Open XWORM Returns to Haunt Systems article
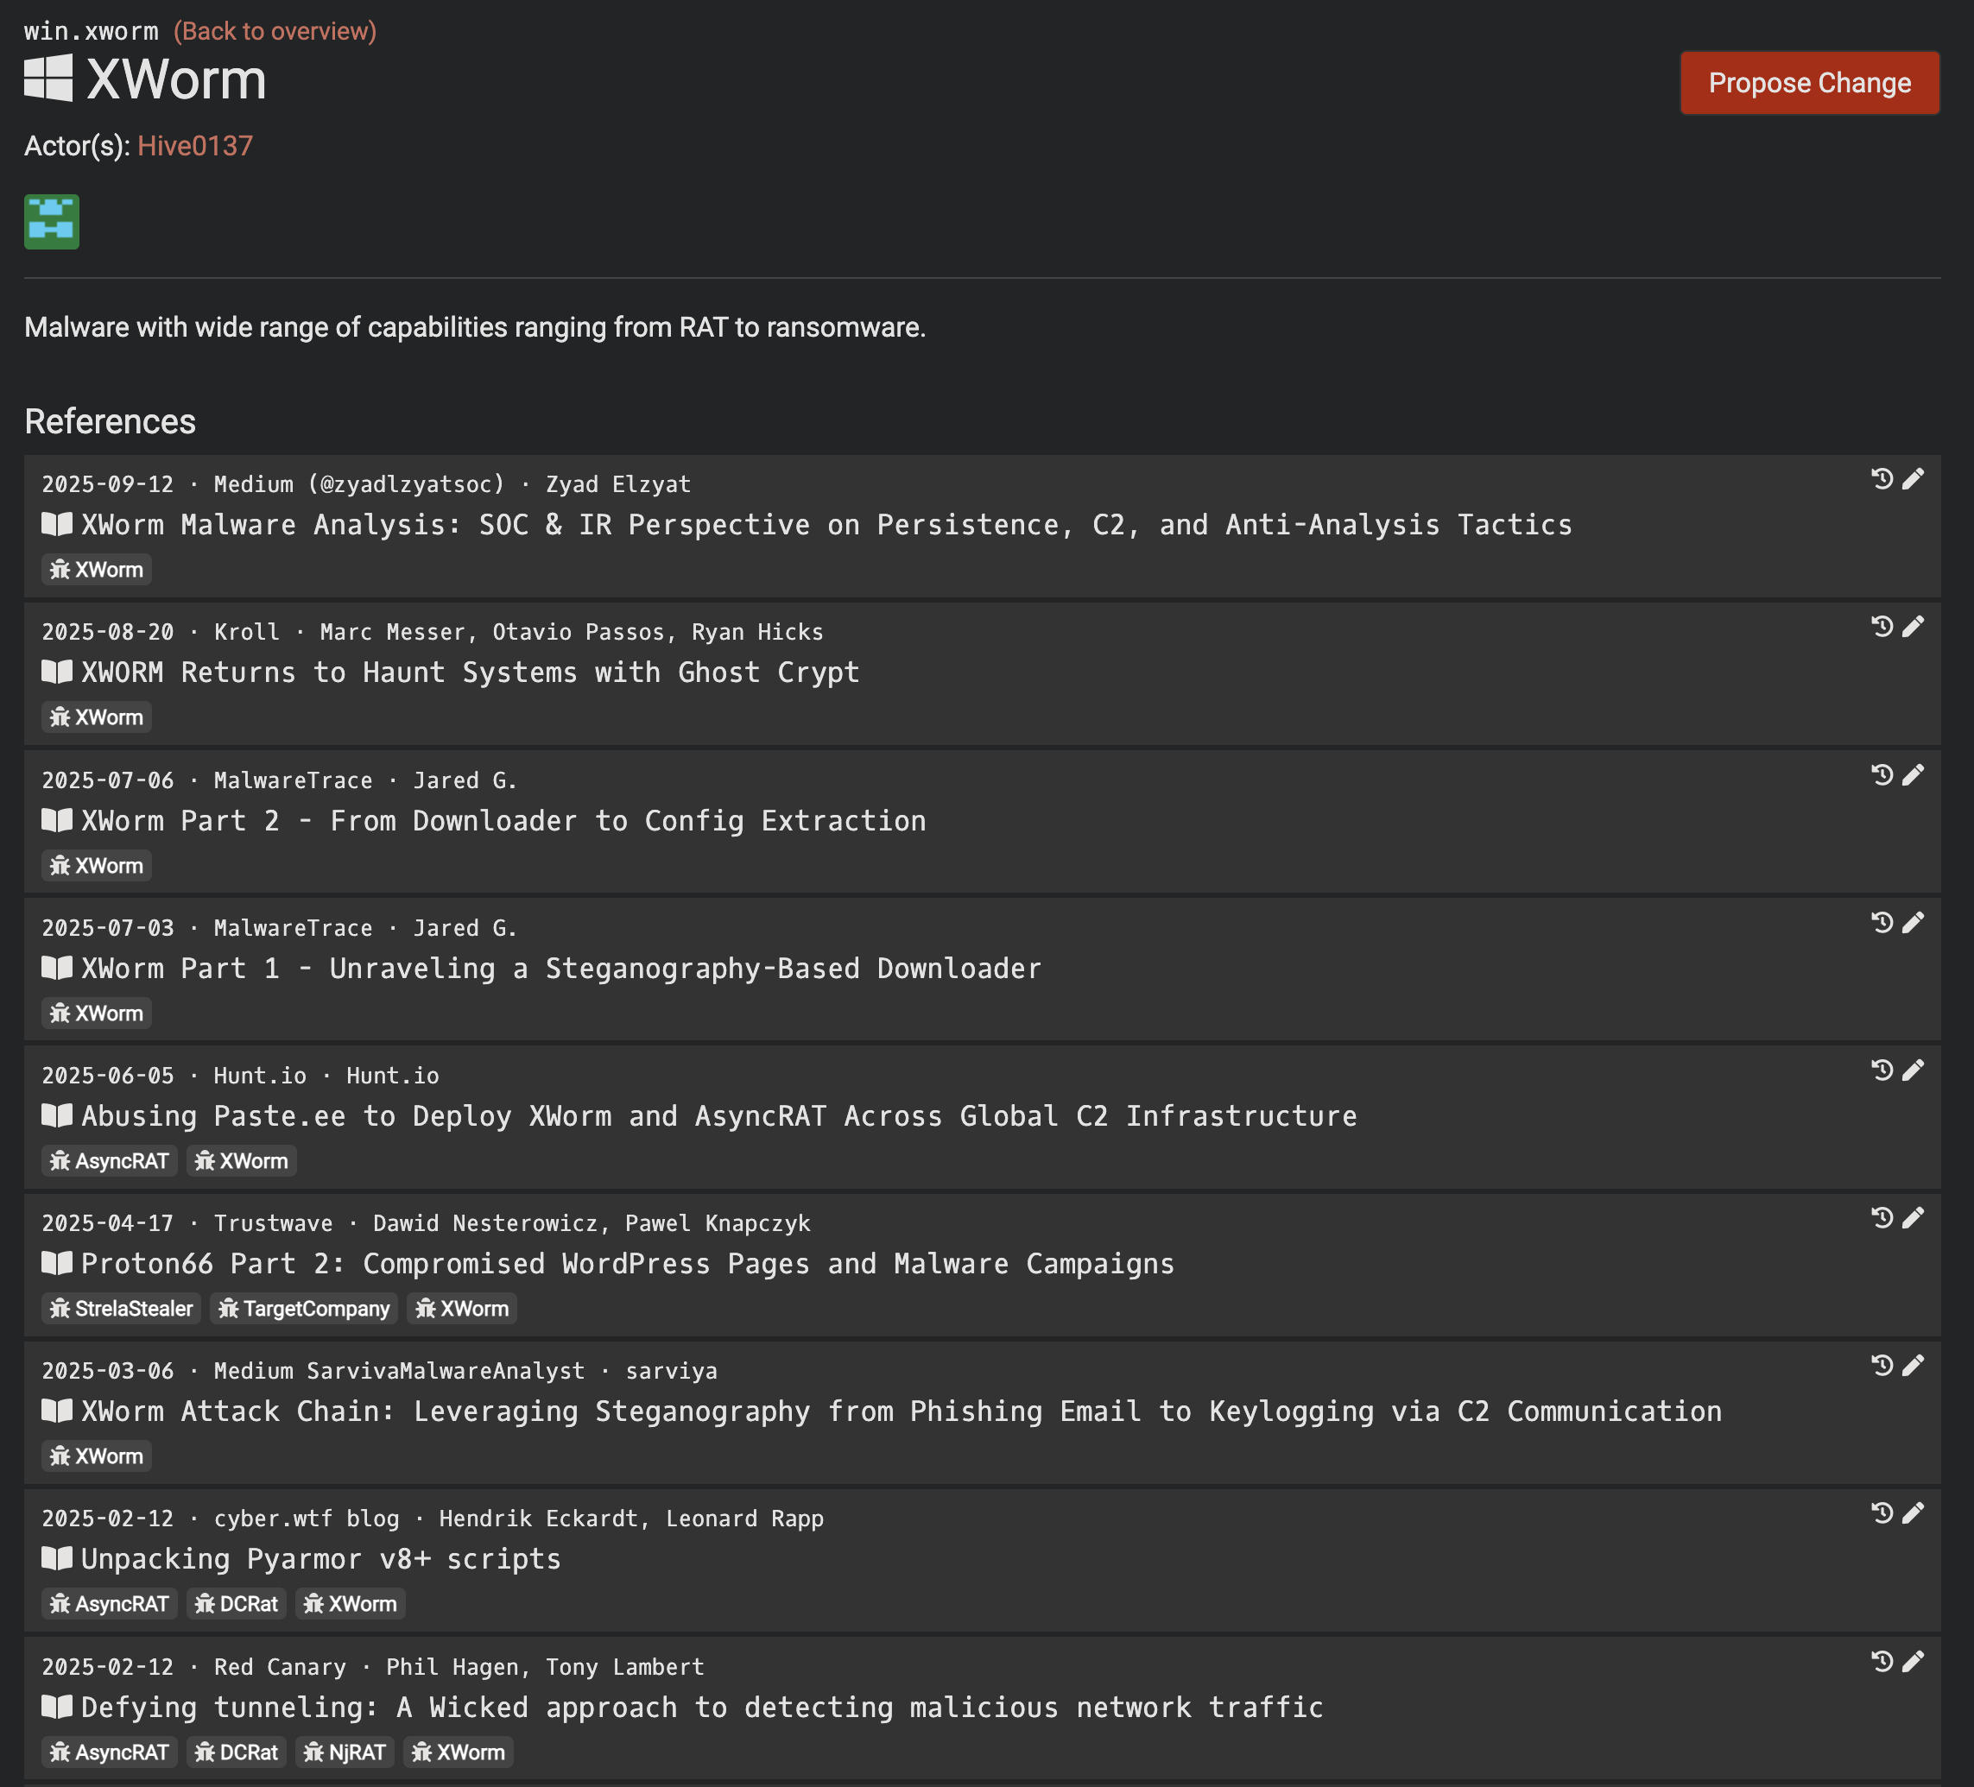The image size is (1974, 1787). point(469,672)
